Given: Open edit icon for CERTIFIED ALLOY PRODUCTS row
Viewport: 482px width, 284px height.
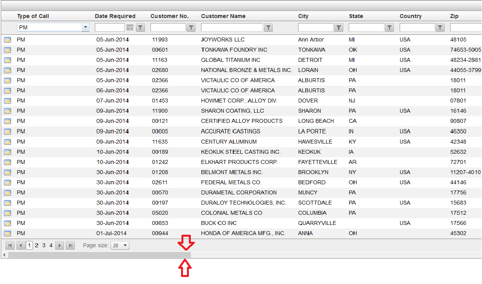Looking at the screenshot, I should click(x=7, y=121).
